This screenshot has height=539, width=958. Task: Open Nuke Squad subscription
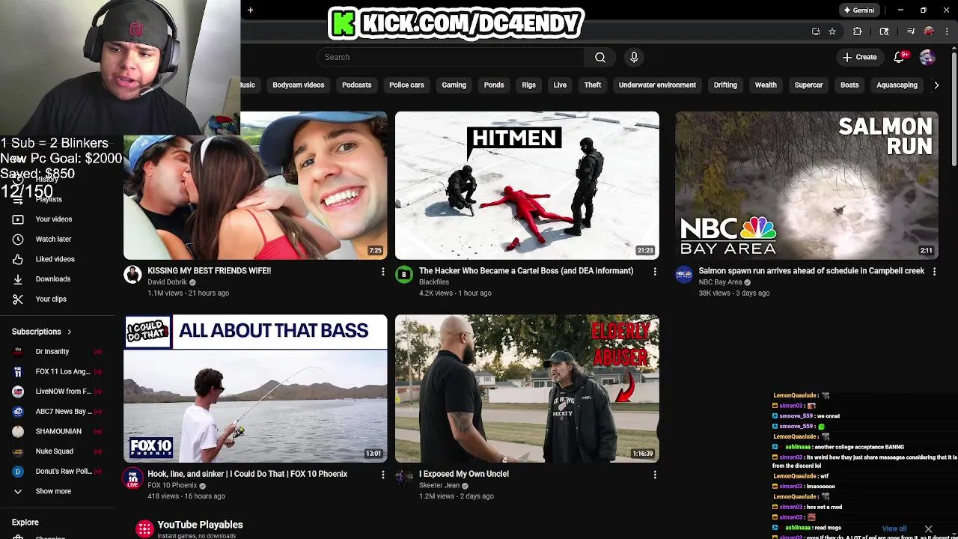57,451
